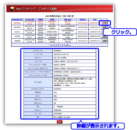Go to page 8 of booking history
Viewport: 137px width, 130px height.
63,45
